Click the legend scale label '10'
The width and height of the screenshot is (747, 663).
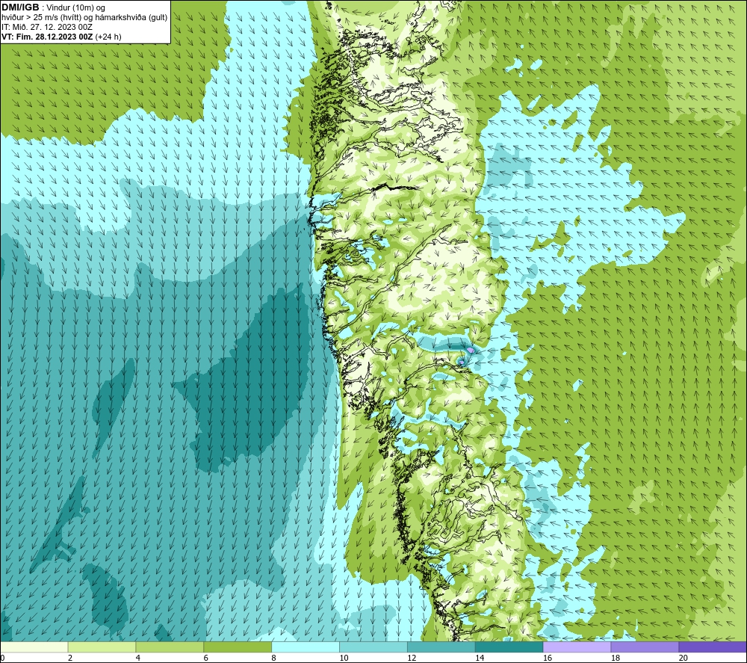344,658
